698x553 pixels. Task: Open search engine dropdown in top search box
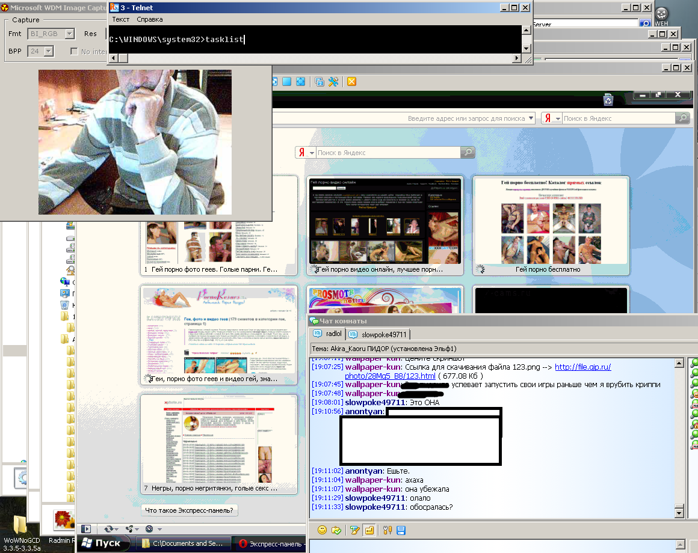558,118
